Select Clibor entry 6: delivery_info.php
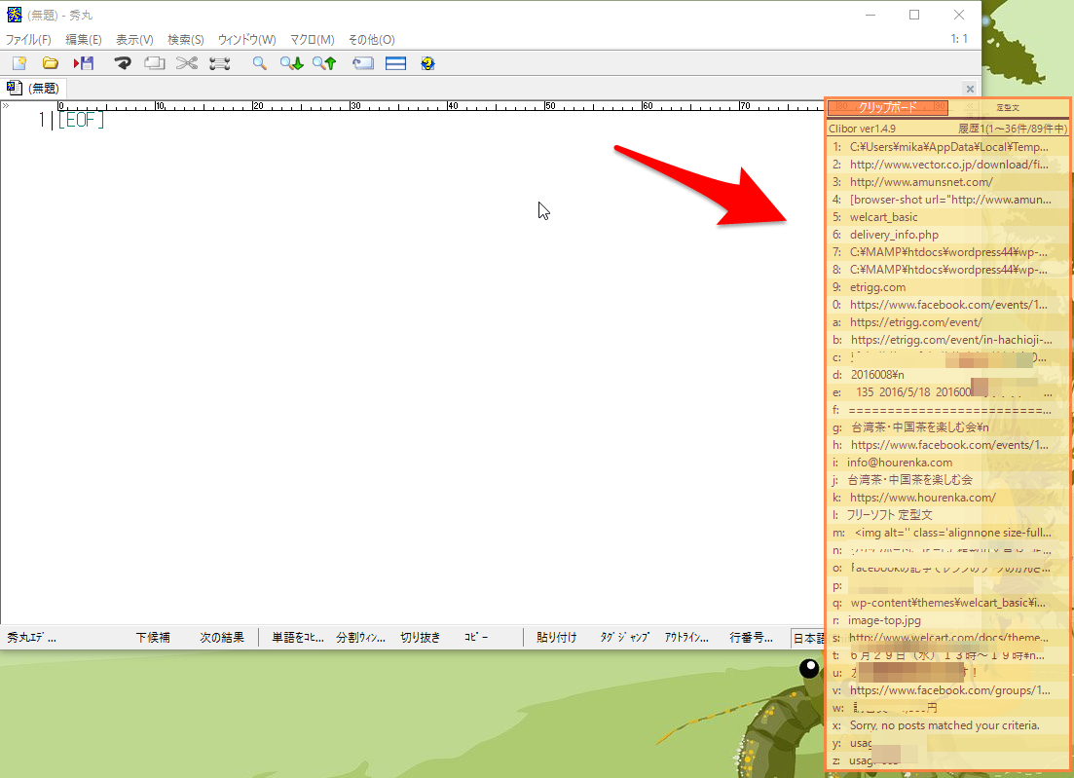The width and height of the screenshot is (1074, 778). pos(947,235)
